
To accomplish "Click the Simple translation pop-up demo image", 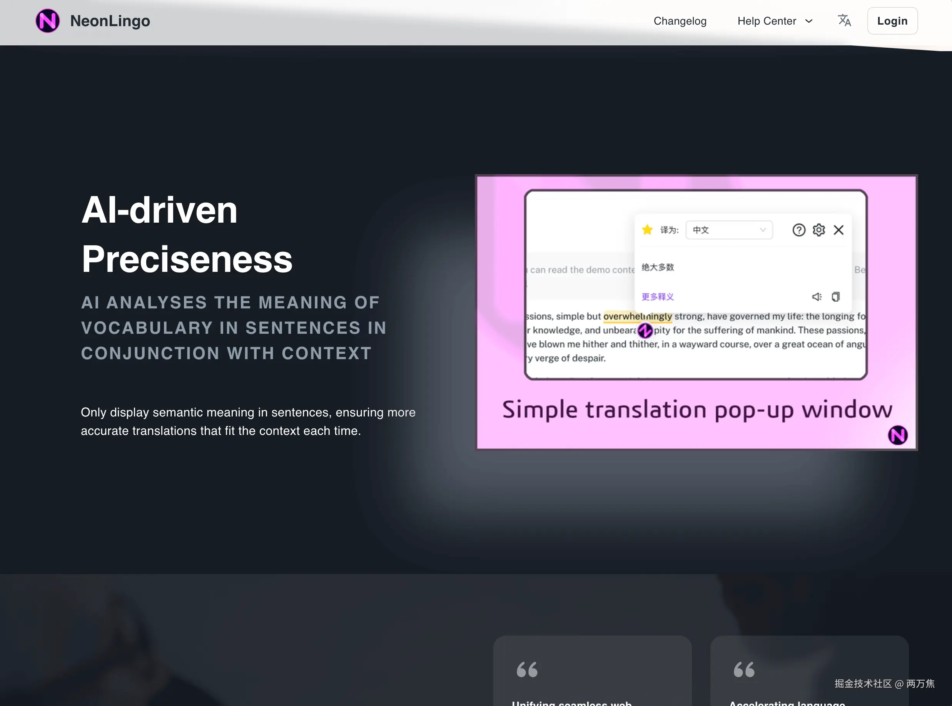I will point(696,410).
